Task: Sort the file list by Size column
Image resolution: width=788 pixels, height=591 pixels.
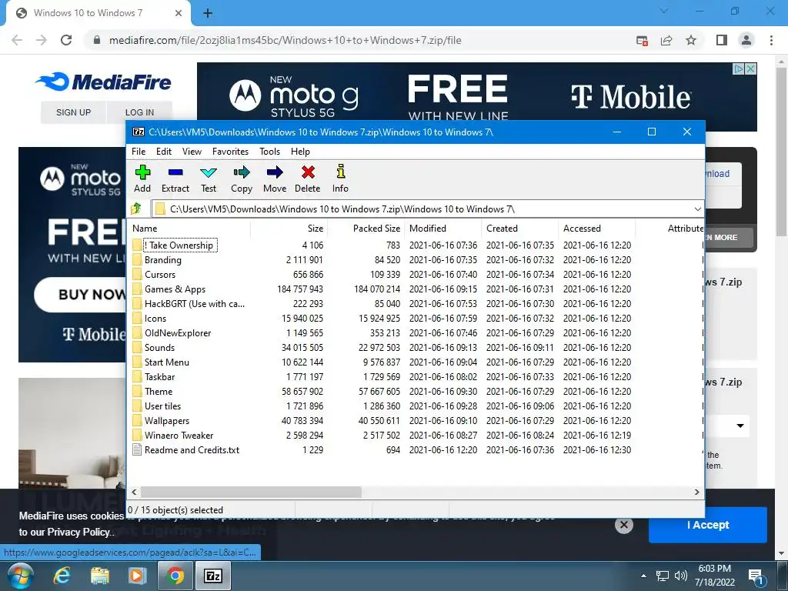Action: (289, 228)
